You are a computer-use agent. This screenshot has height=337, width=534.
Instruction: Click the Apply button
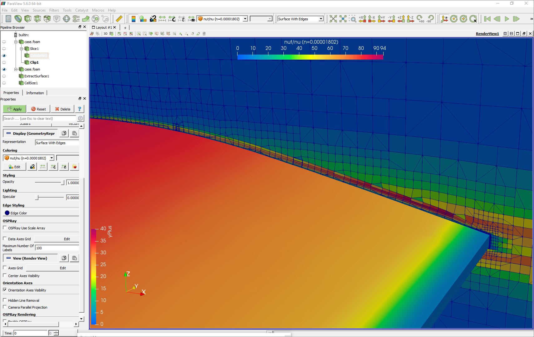point(14,109)
